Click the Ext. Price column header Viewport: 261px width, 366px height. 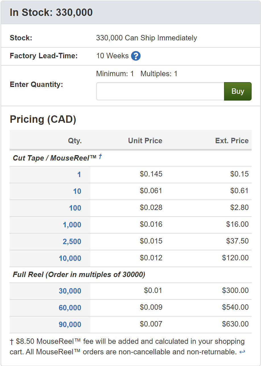tap(232, 141)
